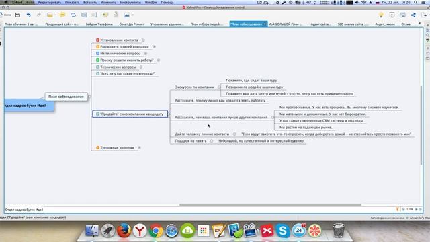Click the filter funnel icon in status bar

397,209
